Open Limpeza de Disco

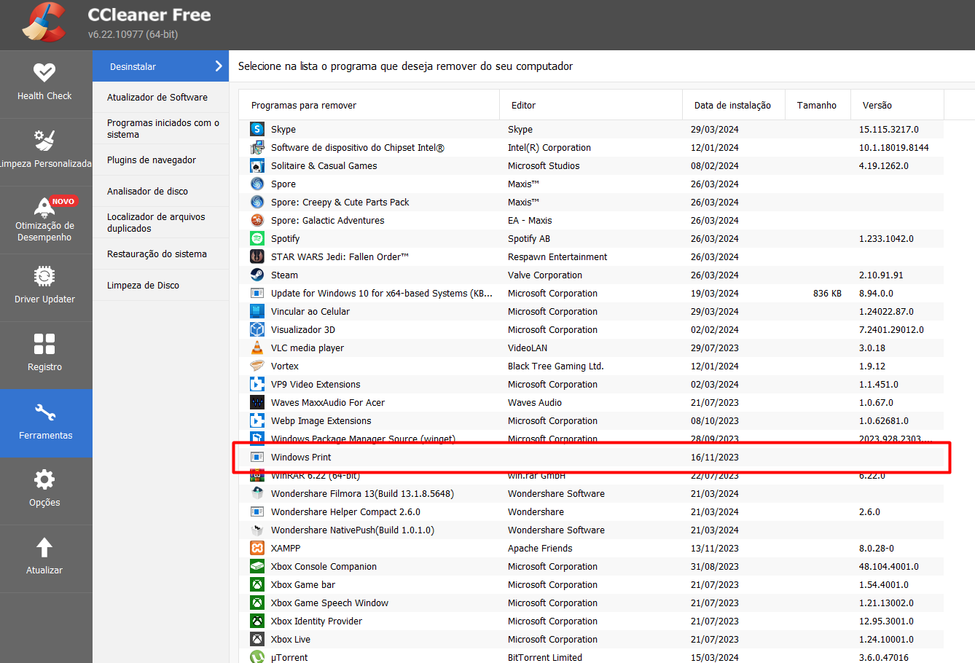click(x=160, y=285)
